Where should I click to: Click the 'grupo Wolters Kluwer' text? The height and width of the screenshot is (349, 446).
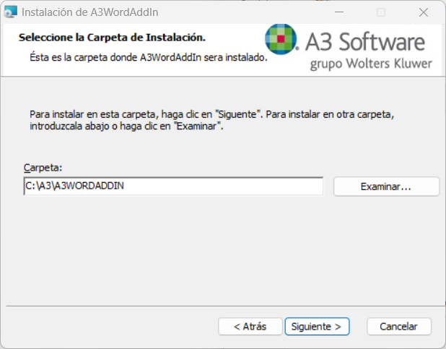(371, 64)
